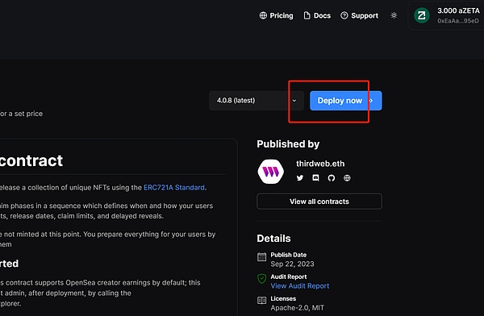The width and height of the screenshot is (484, 316).
Task: Visit publisher's website globe icon
Action: [x=347, y=178]
